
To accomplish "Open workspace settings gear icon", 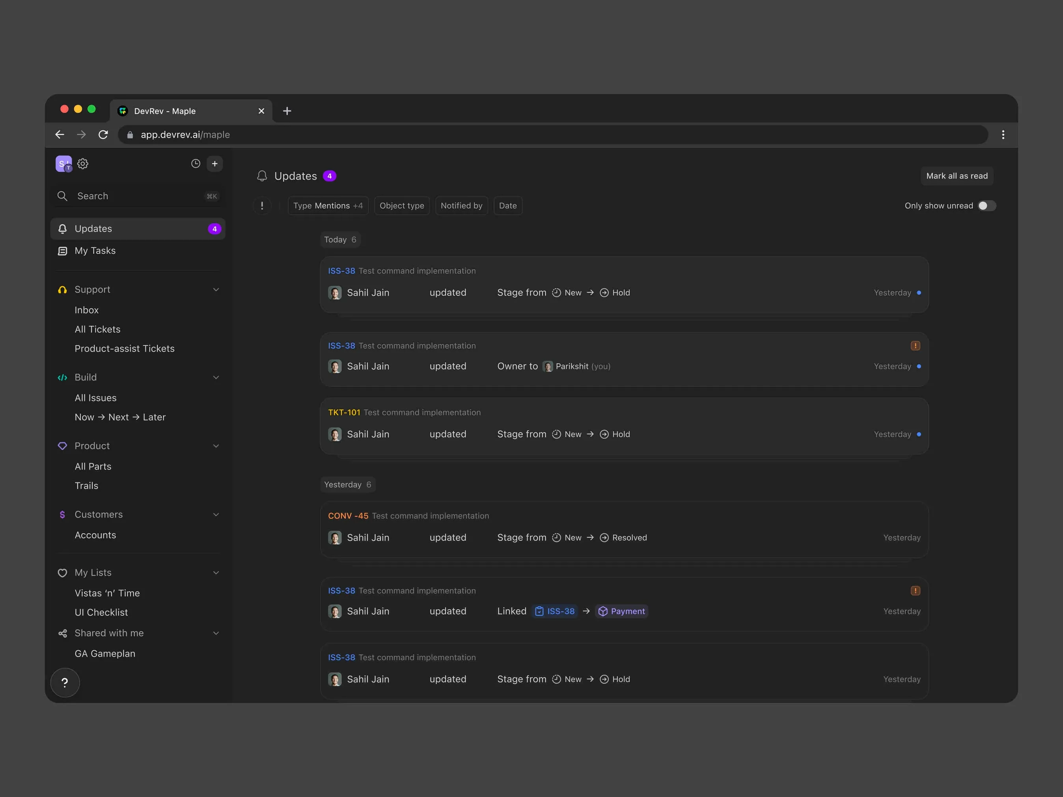I will click(x=83, y=164).
